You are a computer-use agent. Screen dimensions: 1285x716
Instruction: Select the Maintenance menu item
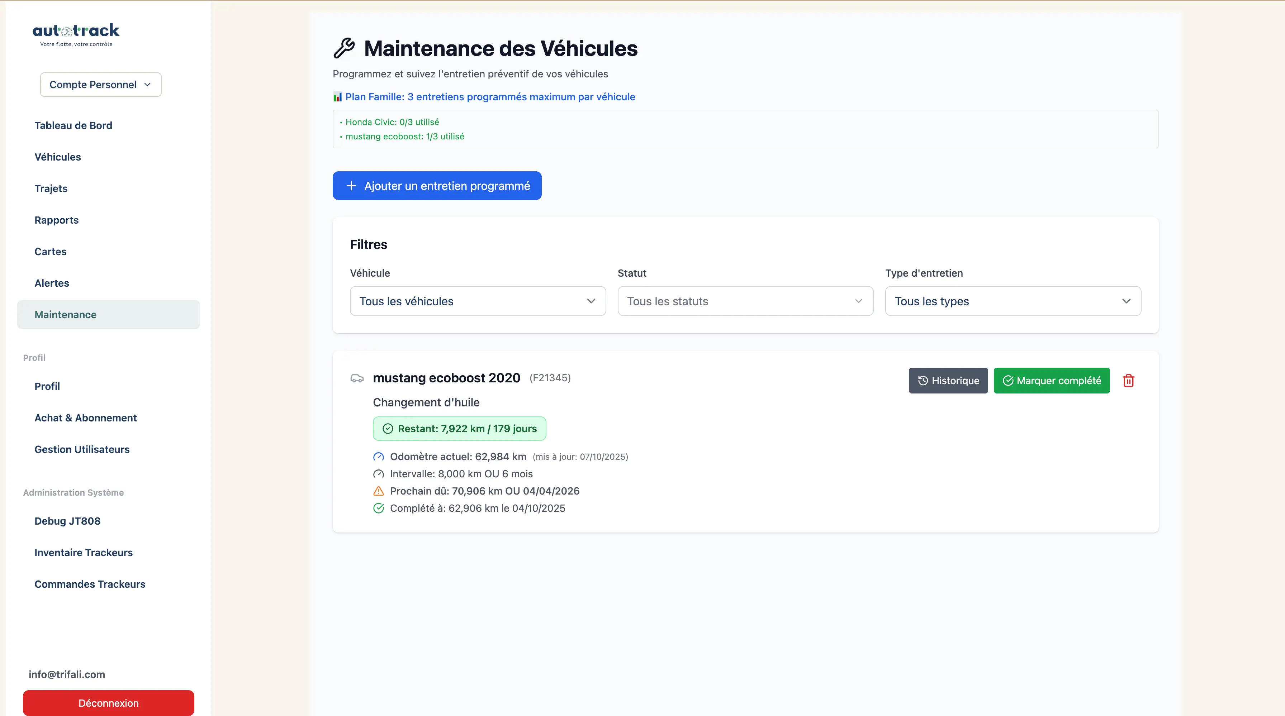pos(109,315)
